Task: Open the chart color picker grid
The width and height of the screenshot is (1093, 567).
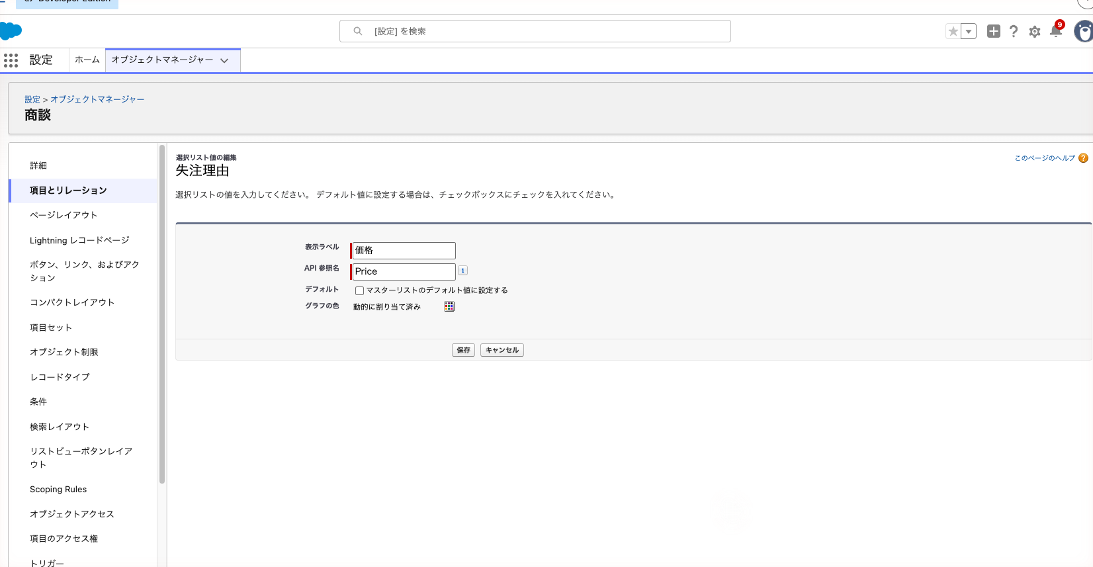Action: pyautogui.click(x=449, y=306)
